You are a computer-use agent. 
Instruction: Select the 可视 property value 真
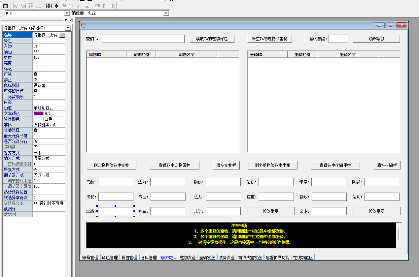point(49,74)
